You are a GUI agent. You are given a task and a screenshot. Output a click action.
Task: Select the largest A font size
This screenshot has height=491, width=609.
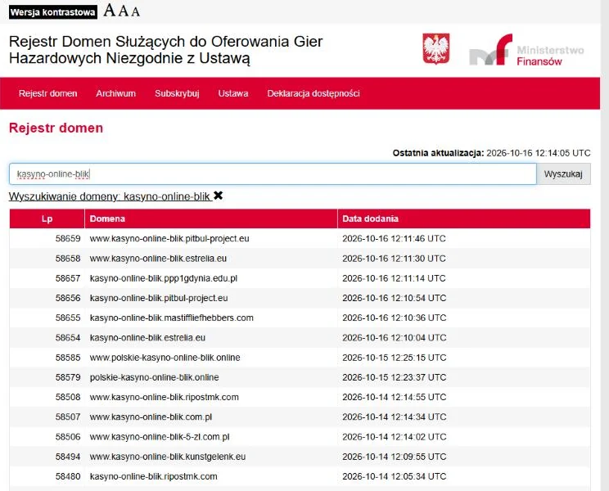click(110, 11)
